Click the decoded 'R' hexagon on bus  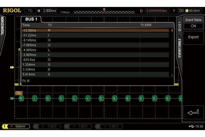click(x=21, y=99)
